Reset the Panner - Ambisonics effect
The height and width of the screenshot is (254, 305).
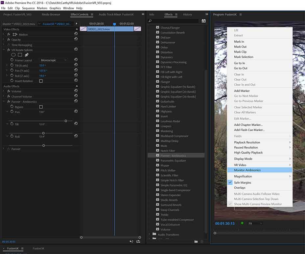(76, 101)
